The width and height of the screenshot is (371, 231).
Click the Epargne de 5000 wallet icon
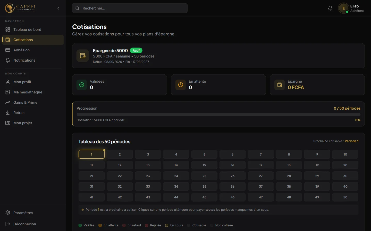(x=83, y=56)
